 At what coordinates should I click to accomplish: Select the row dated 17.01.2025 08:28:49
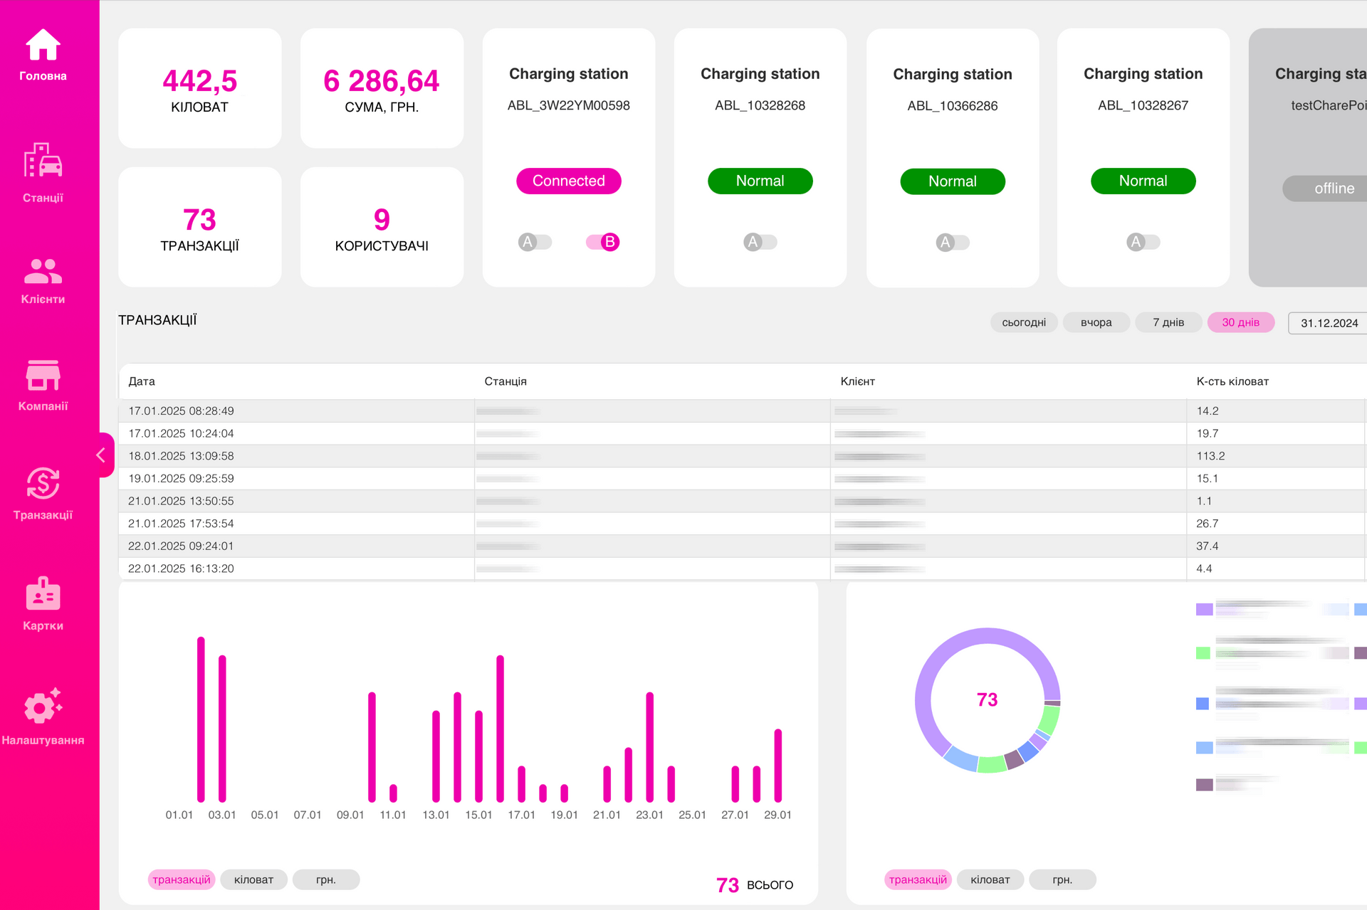741,411
